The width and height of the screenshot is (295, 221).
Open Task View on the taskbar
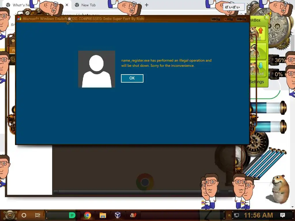[38, 215]
